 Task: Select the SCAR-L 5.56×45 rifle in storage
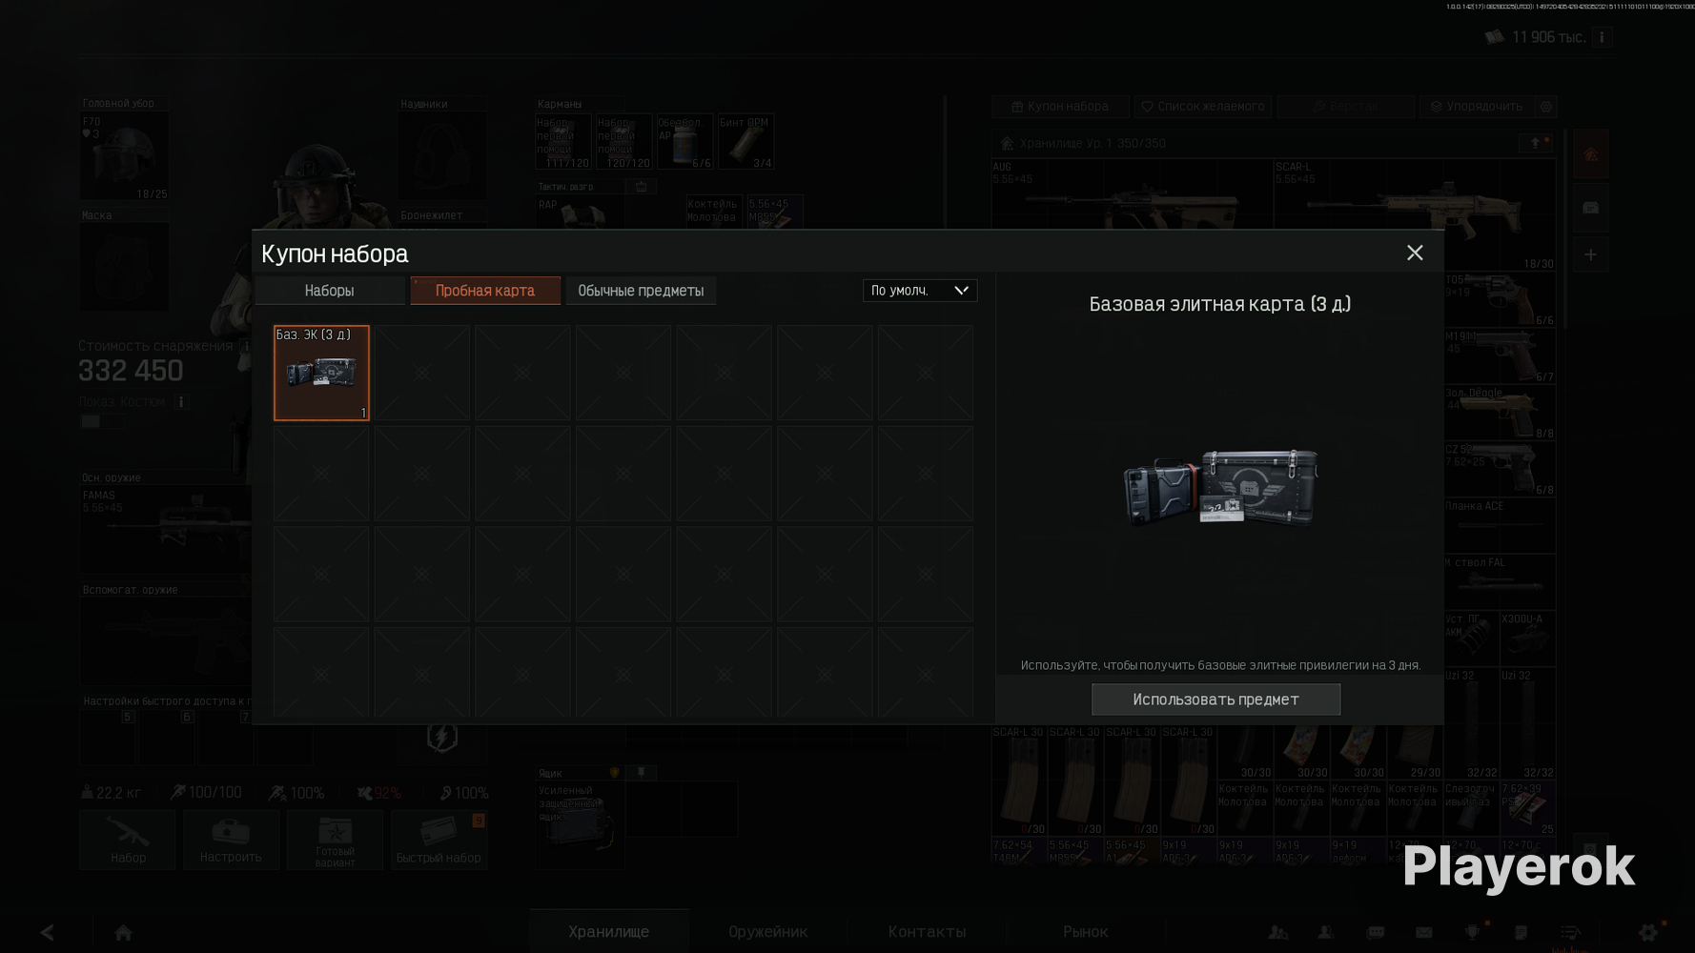click(x=1415, y=214)
